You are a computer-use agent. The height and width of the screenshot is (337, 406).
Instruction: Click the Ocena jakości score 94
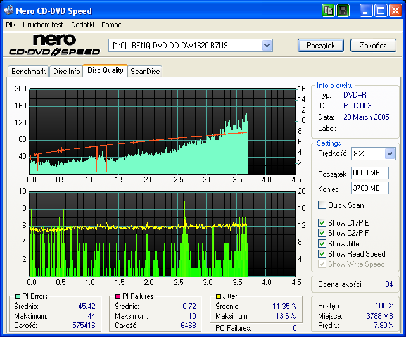point(389,284)
